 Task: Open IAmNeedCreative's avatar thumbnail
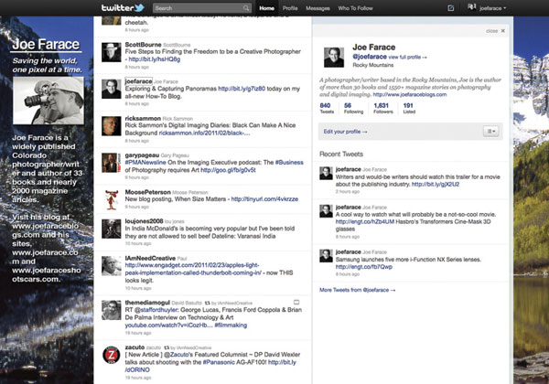tap(112, 266)
